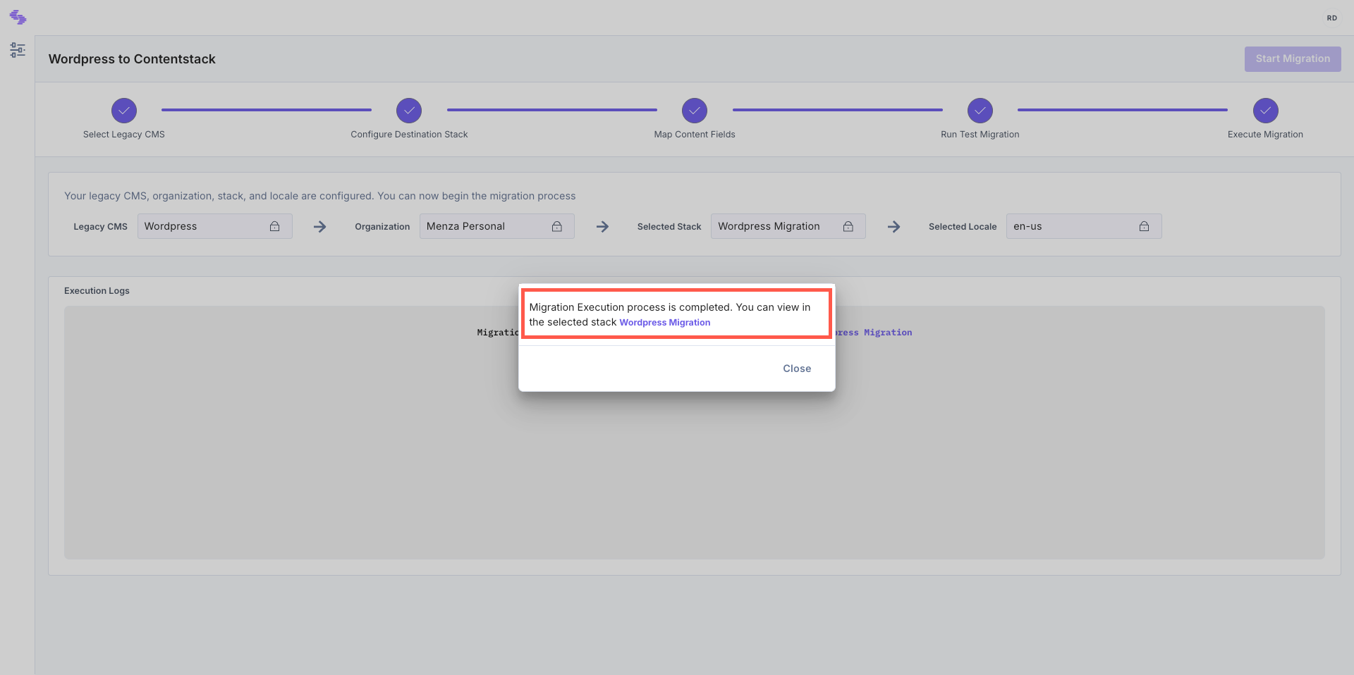
Task: Click the Execution Logs heading
Action: pos(97,291)
